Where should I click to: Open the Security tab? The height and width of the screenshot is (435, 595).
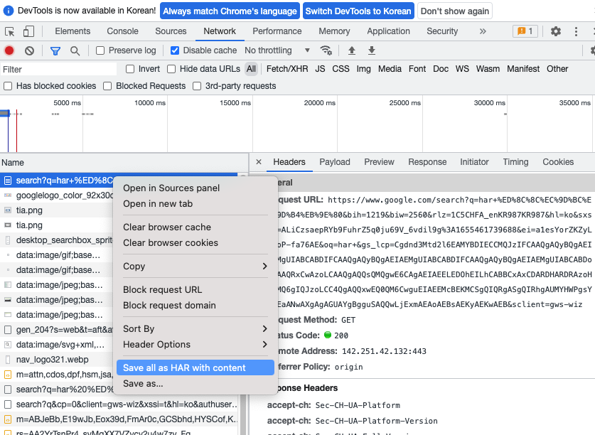point(442,31)
